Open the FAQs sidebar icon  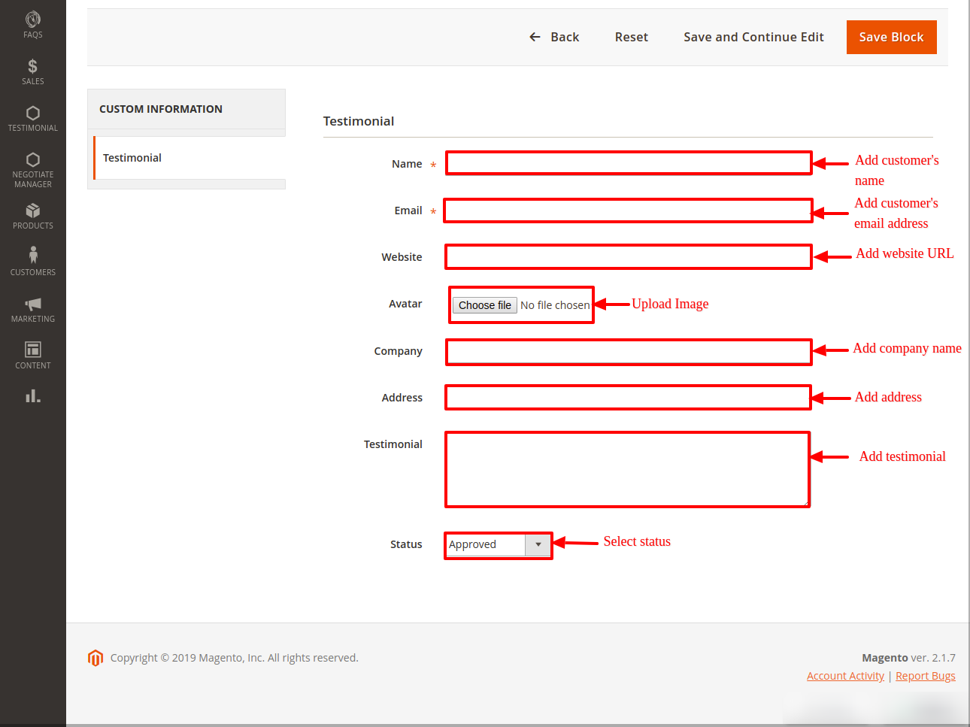point(32,24)
